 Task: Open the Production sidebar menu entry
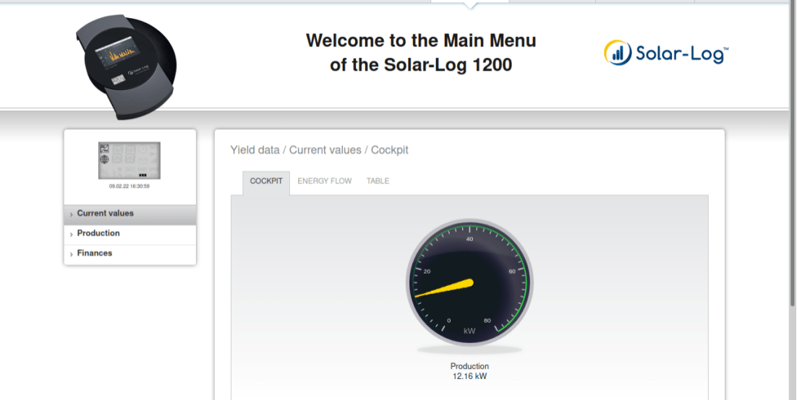pos(98,233)
